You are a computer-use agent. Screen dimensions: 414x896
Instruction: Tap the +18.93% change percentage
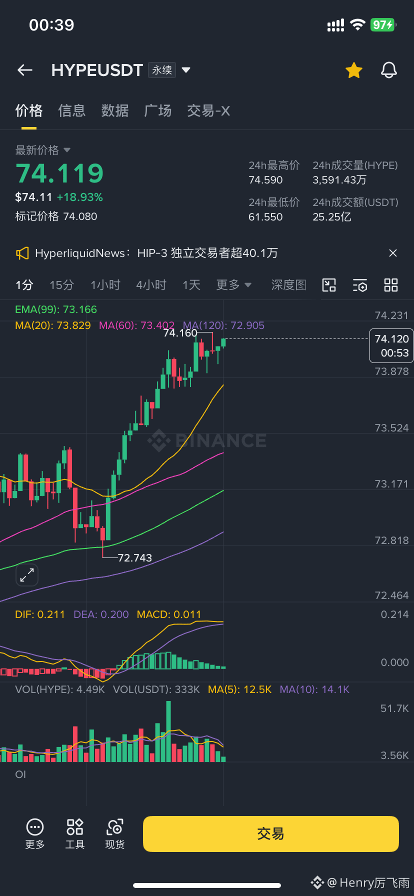coord(79,197)
